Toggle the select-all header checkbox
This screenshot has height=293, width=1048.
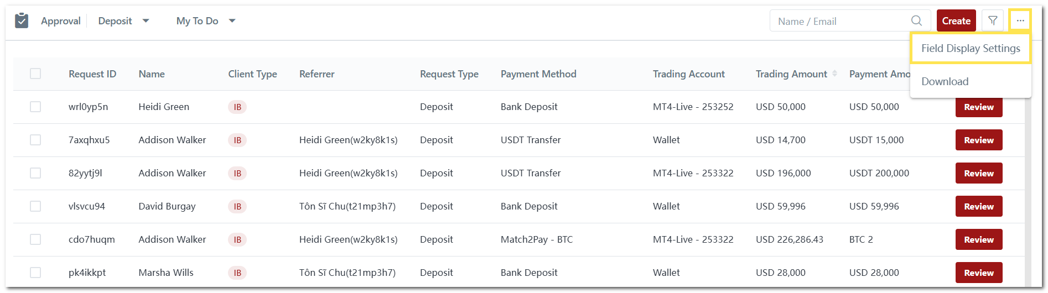click(x=35, y=74)
